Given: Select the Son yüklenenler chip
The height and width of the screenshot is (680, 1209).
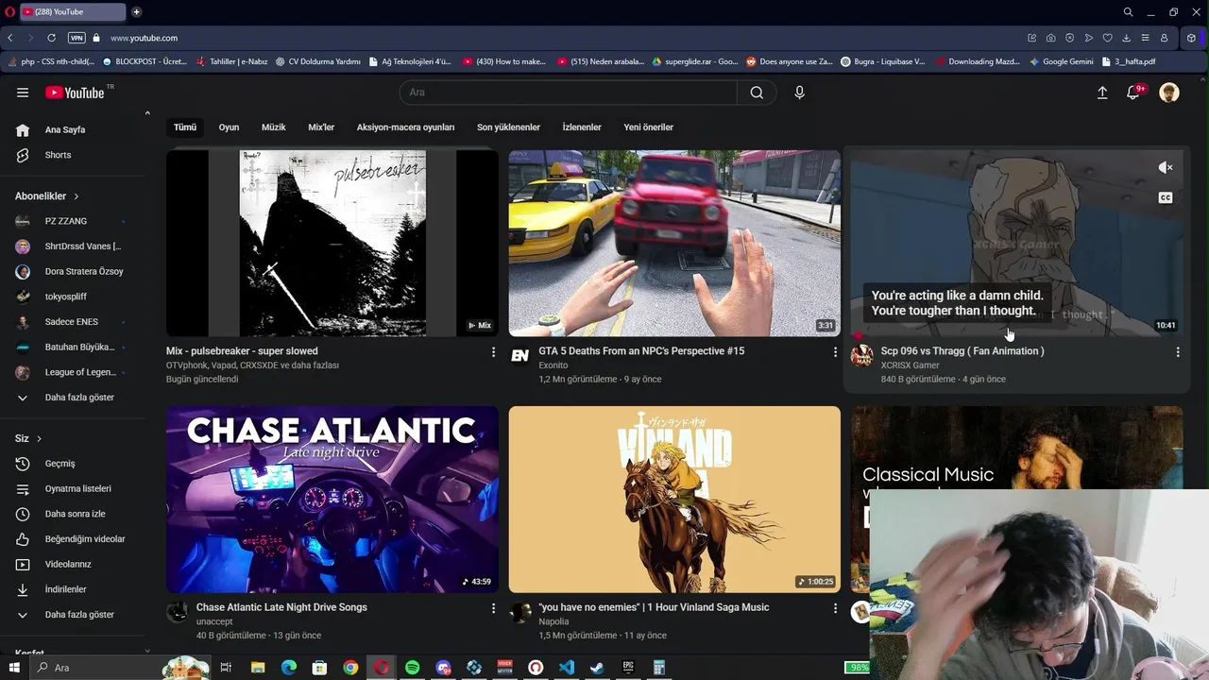Looking at the screenshot, I should tap(508, 127).
